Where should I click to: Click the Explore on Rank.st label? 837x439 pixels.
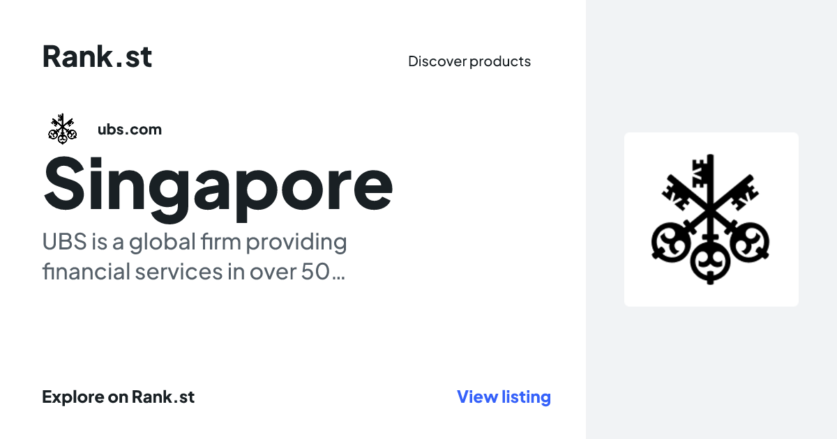click(x=118, y=397)
